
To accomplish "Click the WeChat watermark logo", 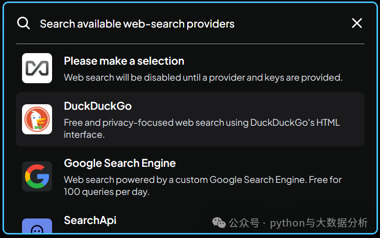I will [219, 223].
